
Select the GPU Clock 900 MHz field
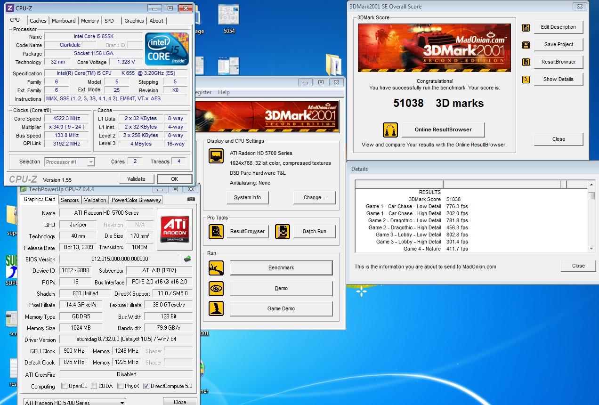point(73,351)
